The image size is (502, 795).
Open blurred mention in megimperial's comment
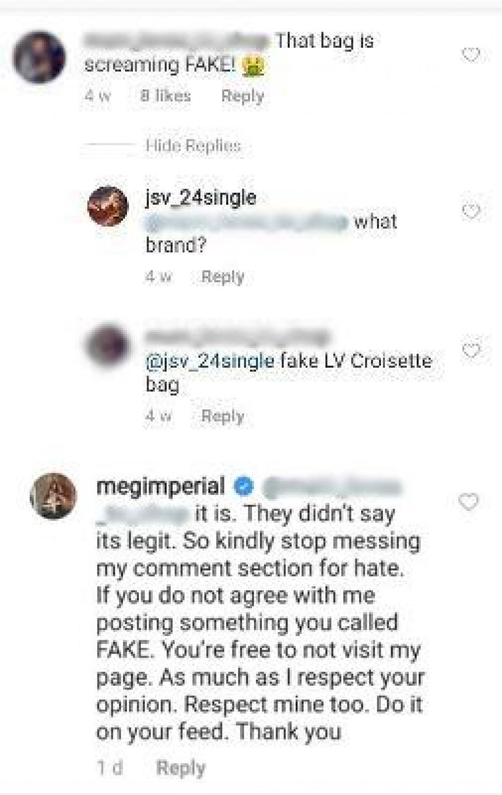[331, 487]
